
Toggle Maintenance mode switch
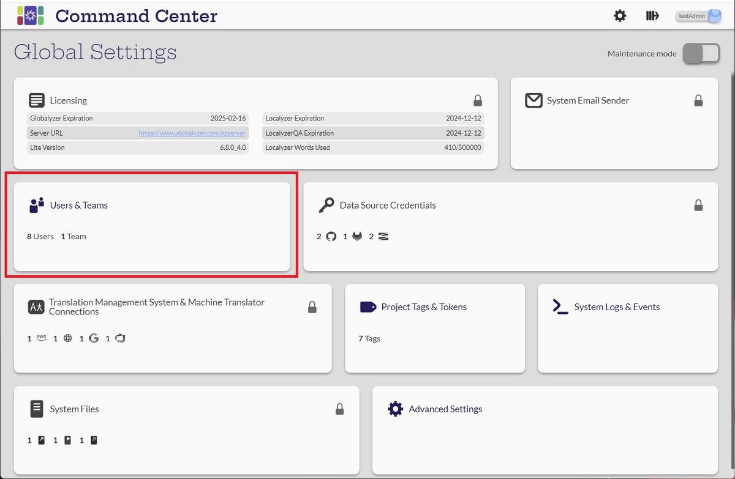coord(701,54)
